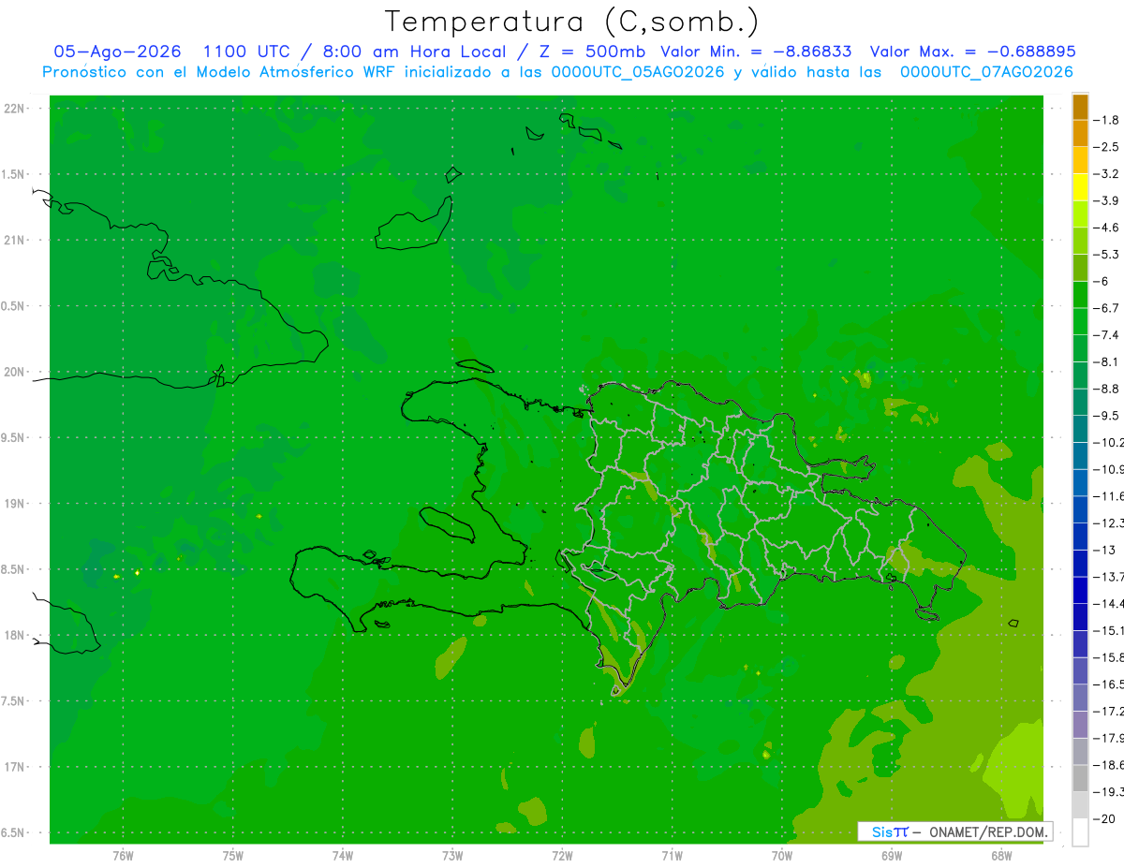Click the "69W" longitude axis label

pos(892,856)
